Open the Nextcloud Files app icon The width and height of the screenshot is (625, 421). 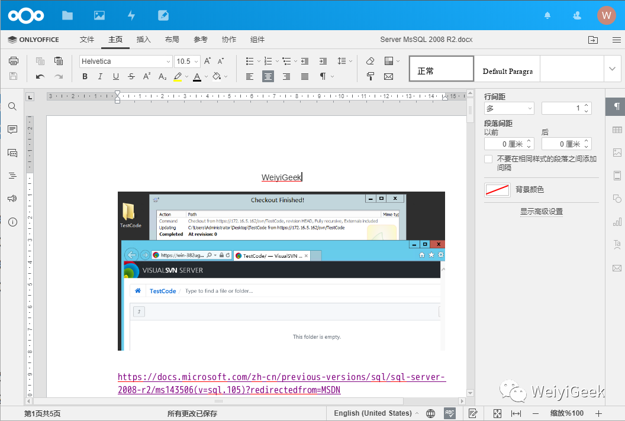point(67,15)
